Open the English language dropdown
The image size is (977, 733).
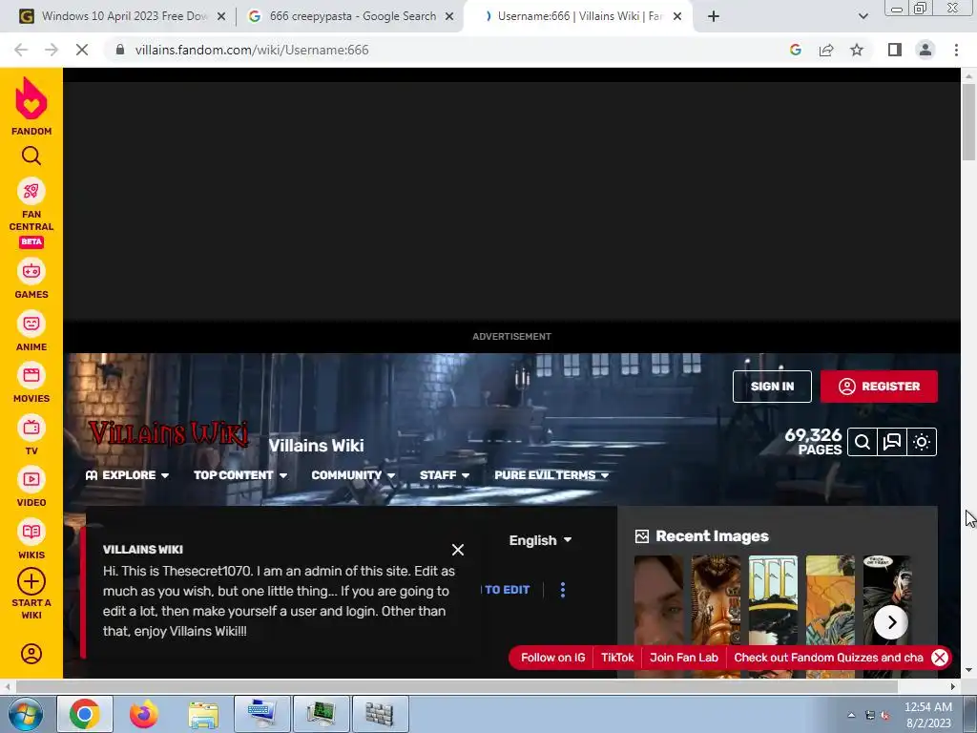pos(540,540)
